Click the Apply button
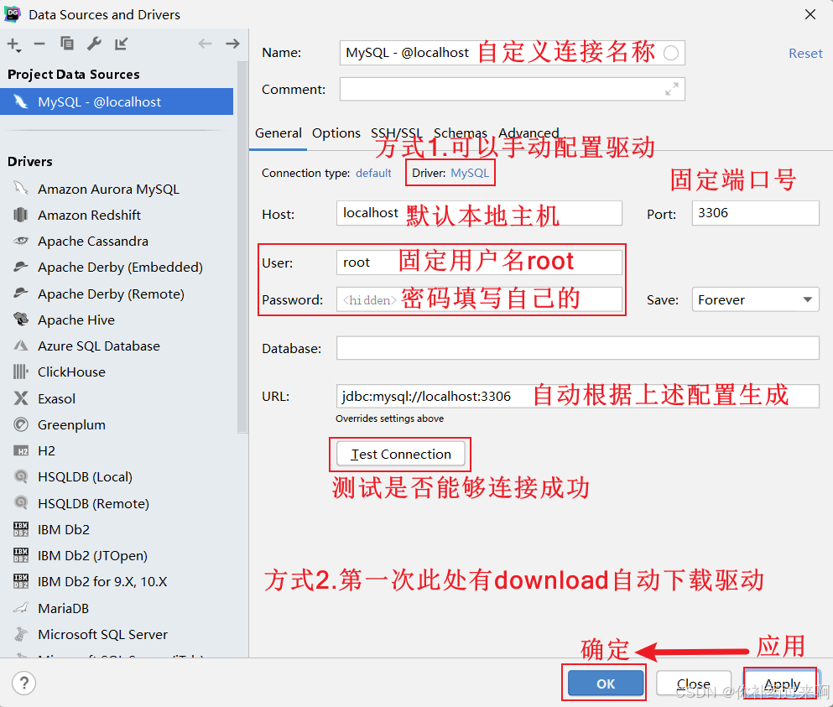Screen dimensions: 833x707 [x=782, y=683]
